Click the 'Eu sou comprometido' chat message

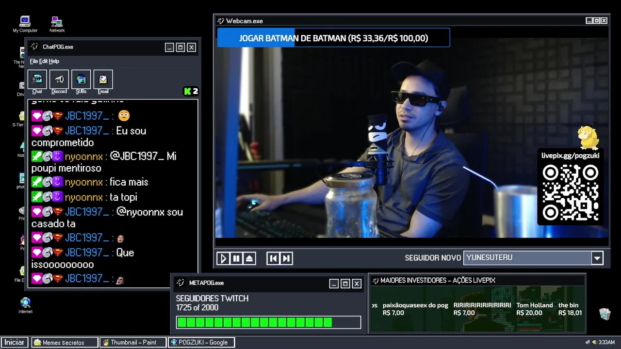tap(89, 137)
